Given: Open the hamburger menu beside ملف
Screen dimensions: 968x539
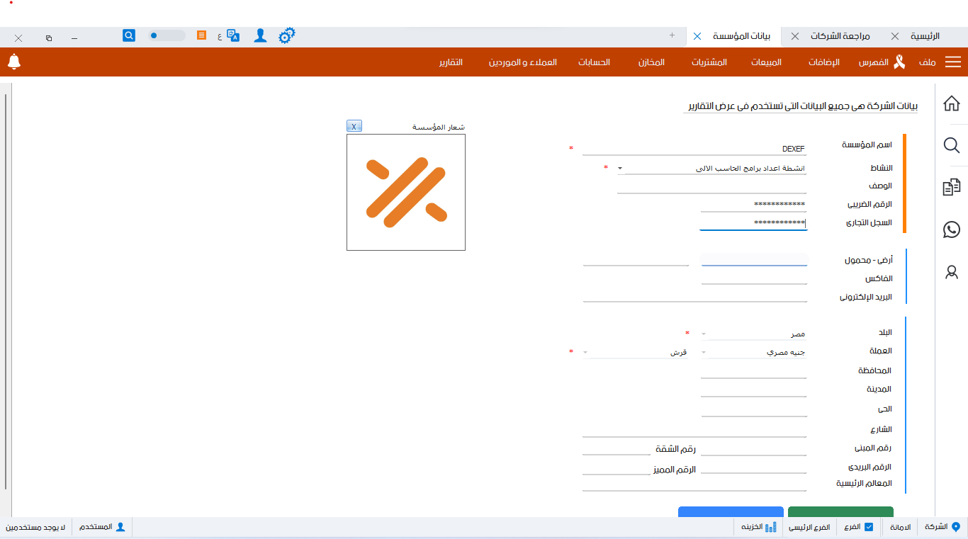Looking at the screenshot, I should (953, 62).
